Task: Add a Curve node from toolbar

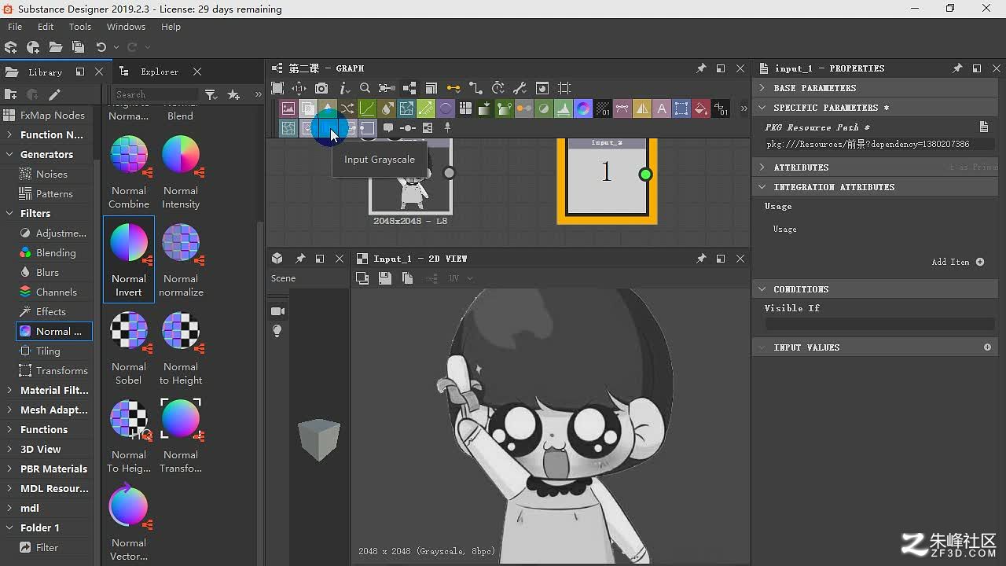Action: coord(367,108)
